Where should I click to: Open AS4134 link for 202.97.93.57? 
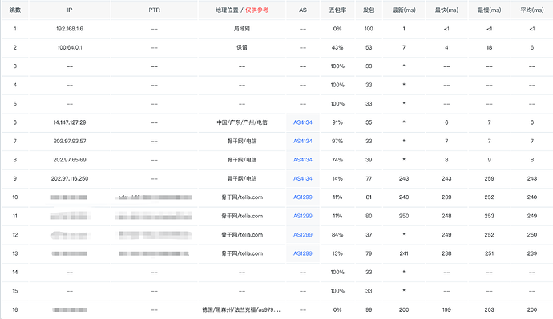pyautogui.click(x=303, y=141)
